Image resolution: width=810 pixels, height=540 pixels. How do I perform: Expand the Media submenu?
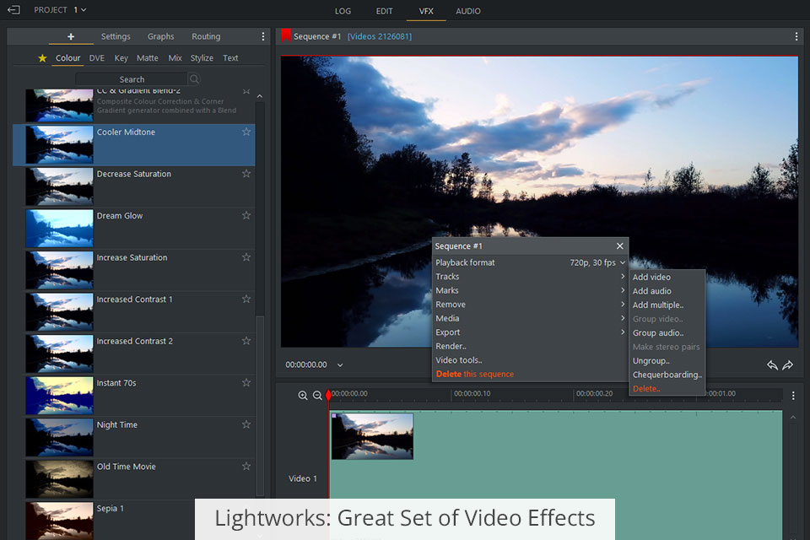pos(530,318)
